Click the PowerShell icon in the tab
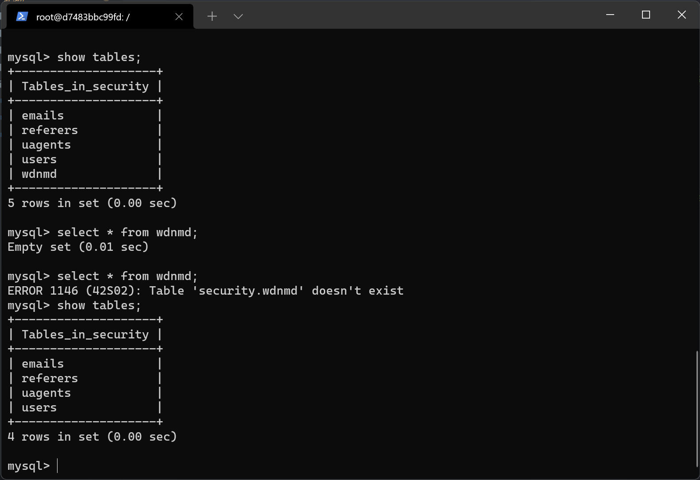This screenshot has height=480, width=700. [x=22, y=17]
